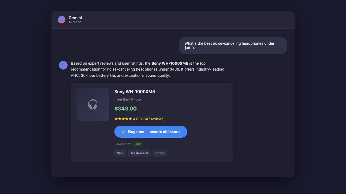Open the 2,847 reviews link

[152, 119]
